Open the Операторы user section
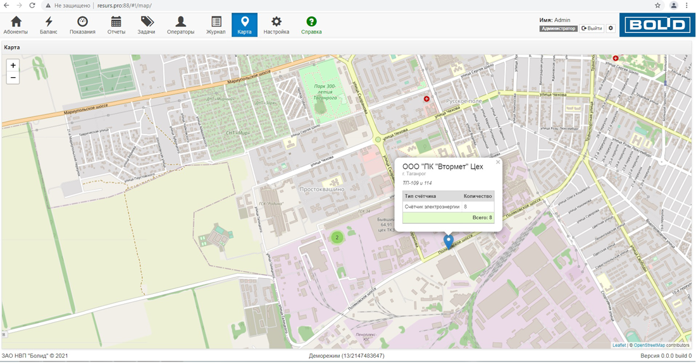Screen dimensions: 696x364 tap(180, 25)
